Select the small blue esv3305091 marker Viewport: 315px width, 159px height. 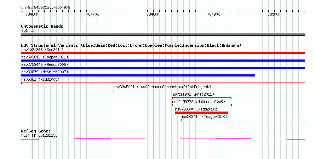[x=114, y=90]
